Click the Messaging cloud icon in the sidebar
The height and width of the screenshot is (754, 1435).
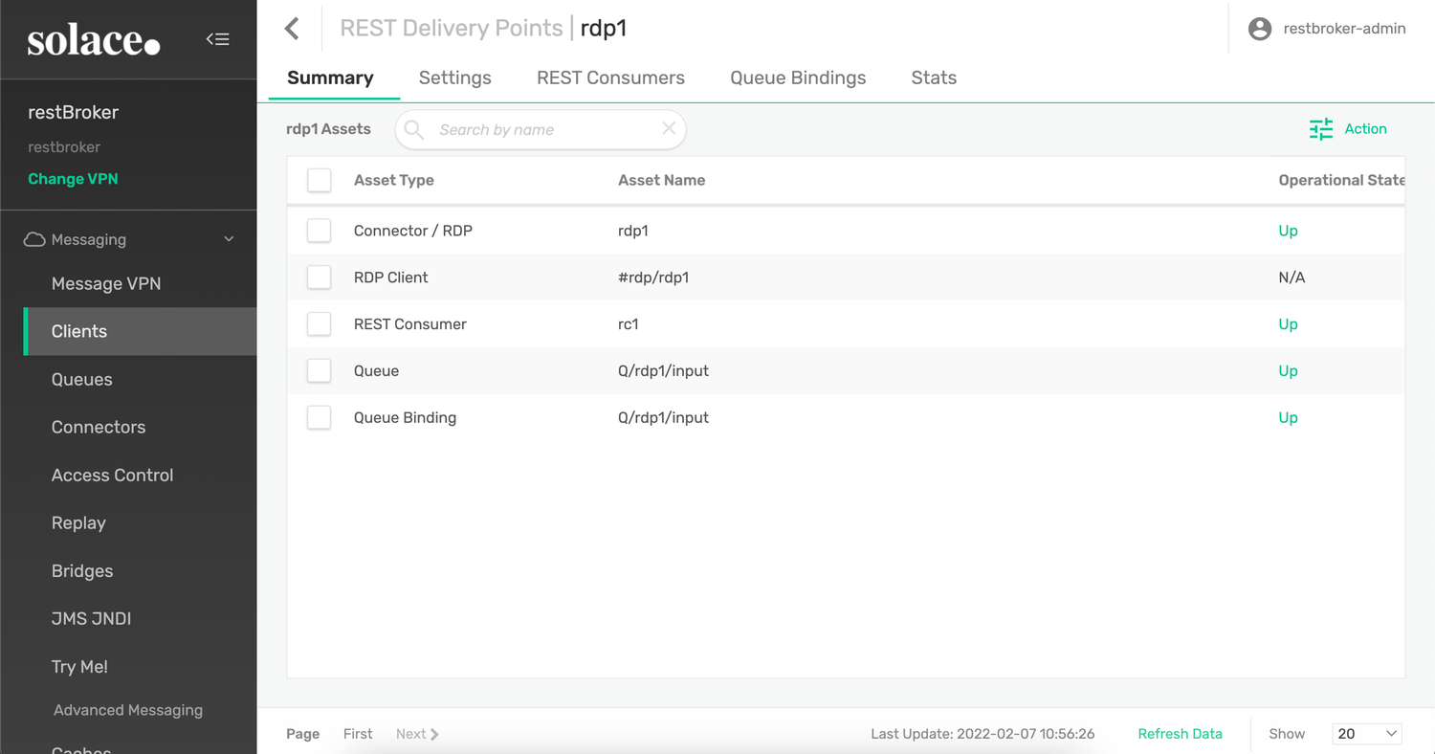point(34,239)
